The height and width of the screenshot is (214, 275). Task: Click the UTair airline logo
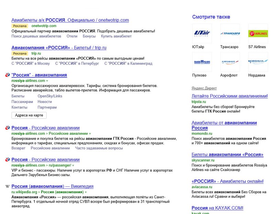click(x=202, y=33)
